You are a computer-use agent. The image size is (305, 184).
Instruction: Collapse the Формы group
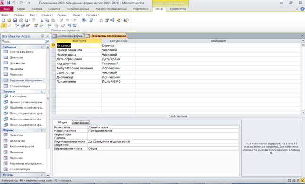tap(42, 130)
